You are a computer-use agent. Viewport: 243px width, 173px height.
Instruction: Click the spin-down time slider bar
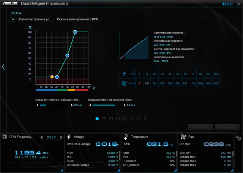(107, 105)
